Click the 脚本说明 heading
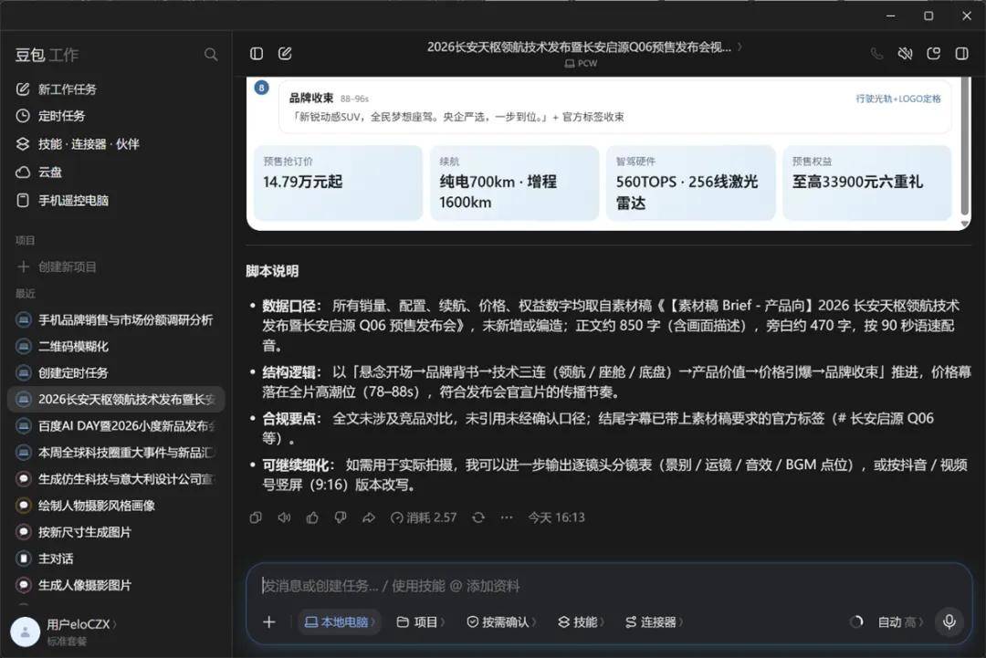Image resolution: width=986 pixels, height=658 pixels. coord(272,271)
